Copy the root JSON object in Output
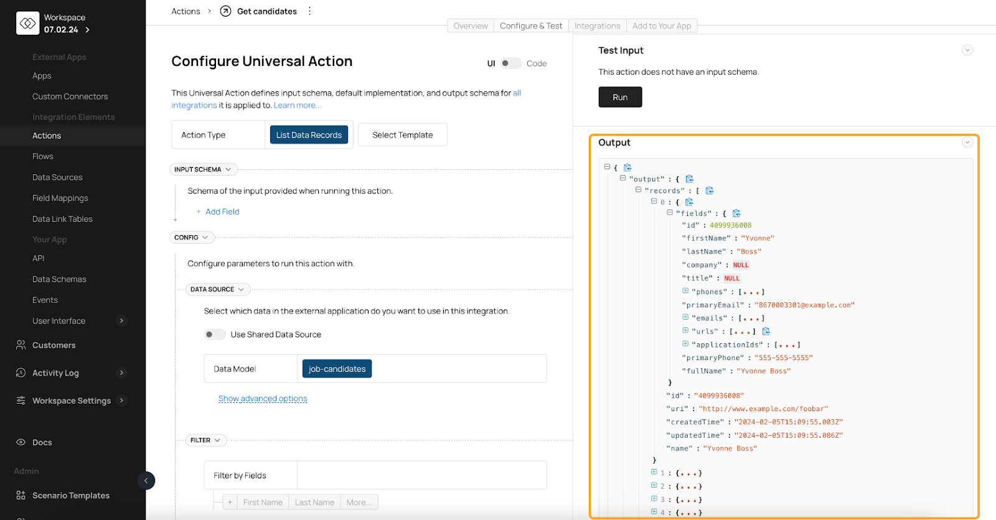996x520 pixels. tap(627, 167)
